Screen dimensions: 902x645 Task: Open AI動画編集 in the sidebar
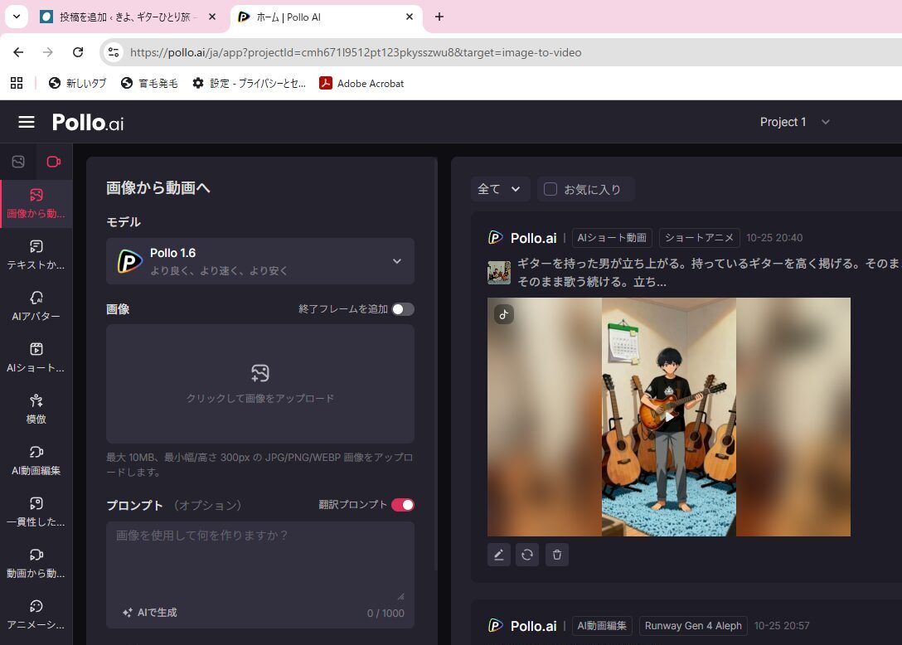pos(36,459)
